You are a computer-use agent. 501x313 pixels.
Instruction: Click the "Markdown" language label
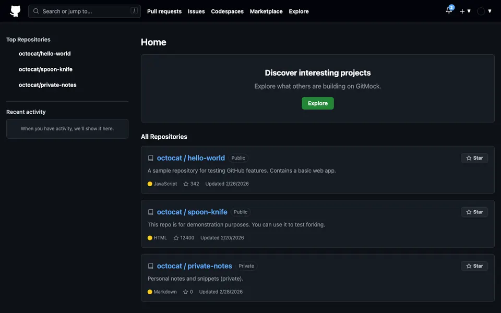point(165,292)
